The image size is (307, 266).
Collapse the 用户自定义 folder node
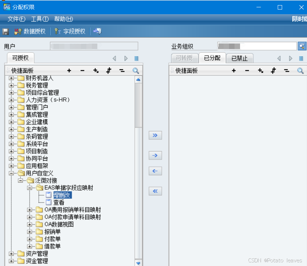pos(11,173)
